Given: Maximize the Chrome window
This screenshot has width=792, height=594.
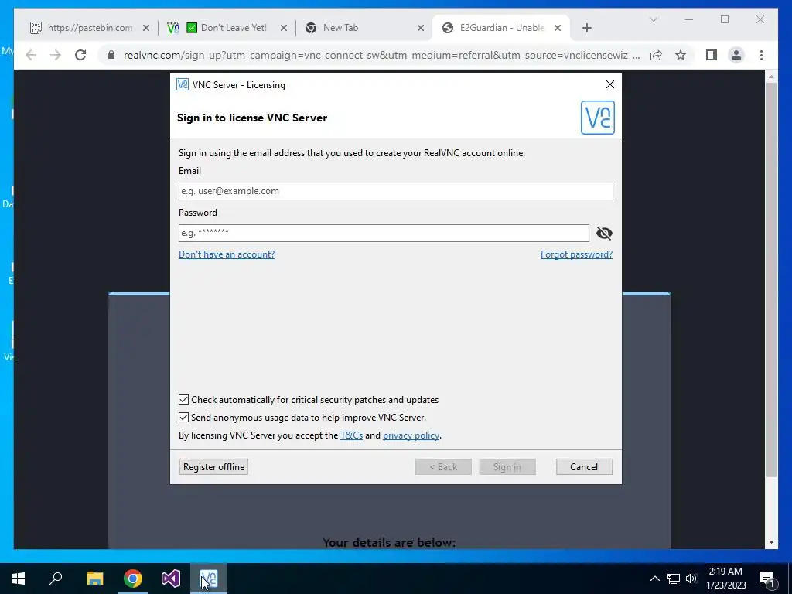Looking at the screenshot, I should point(725,19).
